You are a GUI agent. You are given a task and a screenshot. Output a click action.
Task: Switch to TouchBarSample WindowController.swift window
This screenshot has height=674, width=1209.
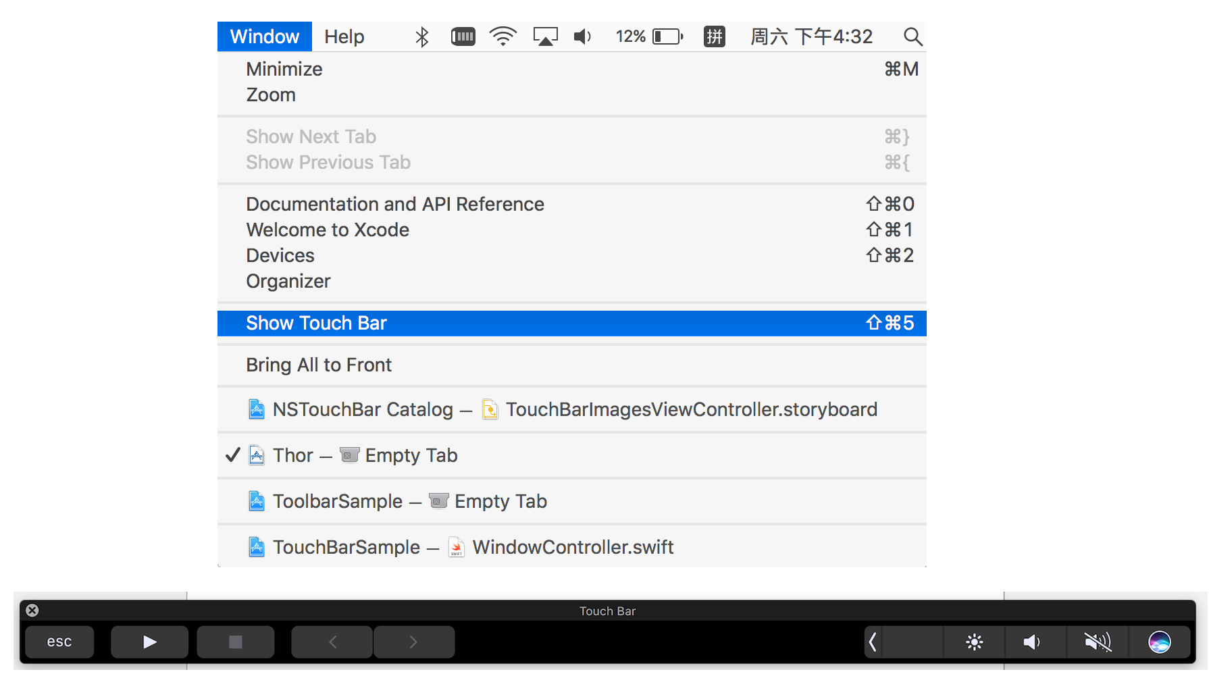pyautogui.click(x=572, y=547)
